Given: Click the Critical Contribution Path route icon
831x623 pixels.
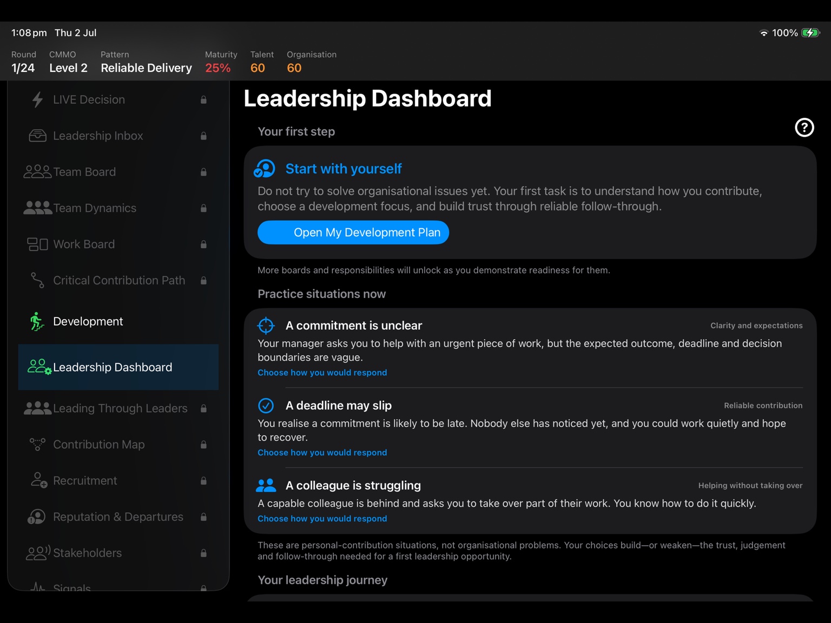Looking at the screenshot, I should [x=37, y=280].
